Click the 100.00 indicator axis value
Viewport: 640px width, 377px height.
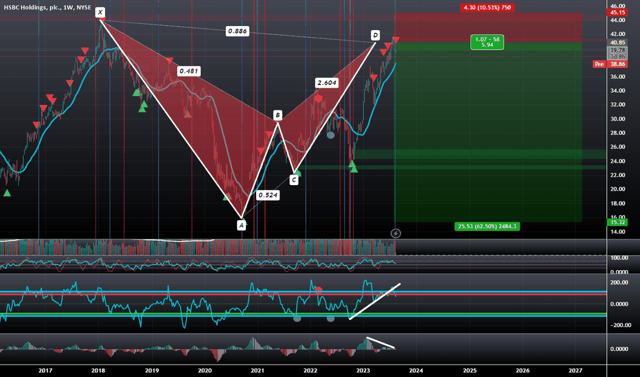point(619,258)
